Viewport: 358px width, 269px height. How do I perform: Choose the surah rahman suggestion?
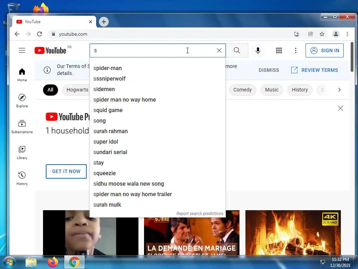click(x=158, y=131)
